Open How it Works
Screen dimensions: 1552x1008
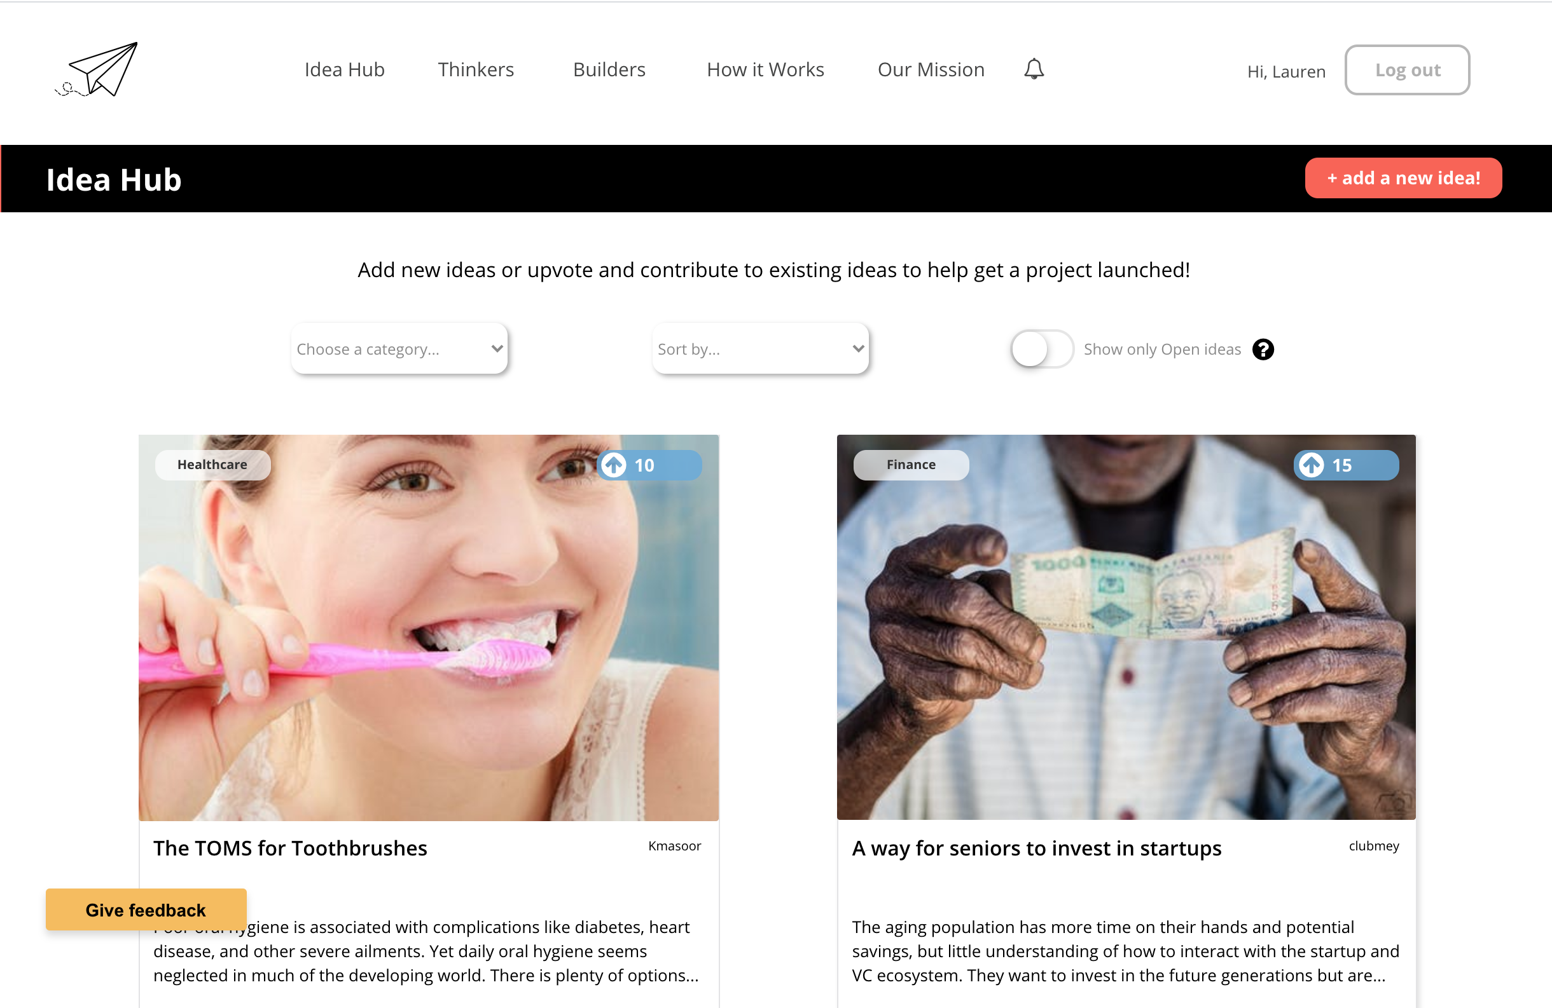click(x=766, y=70)
